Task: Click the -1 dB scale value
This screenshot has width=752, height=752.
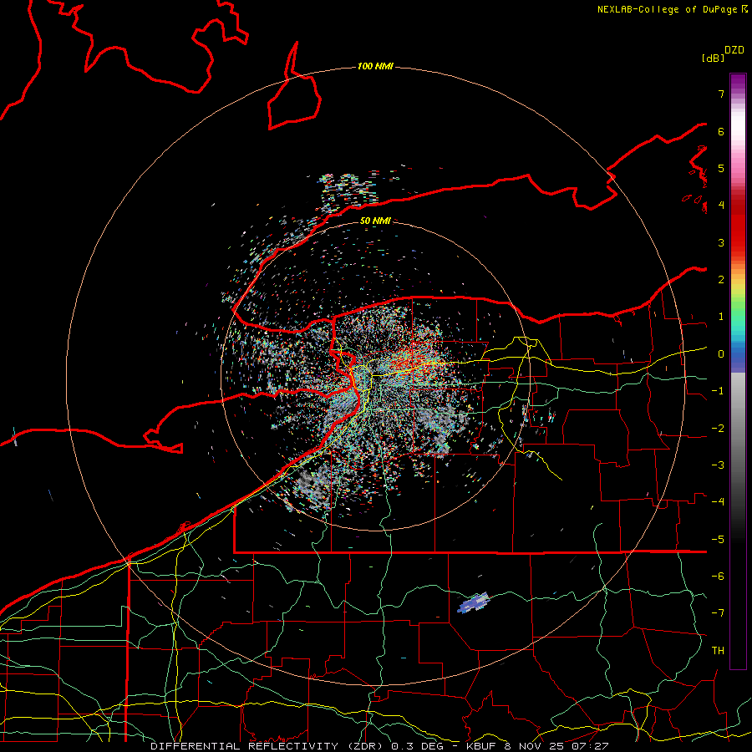Action: click(718, 391)
